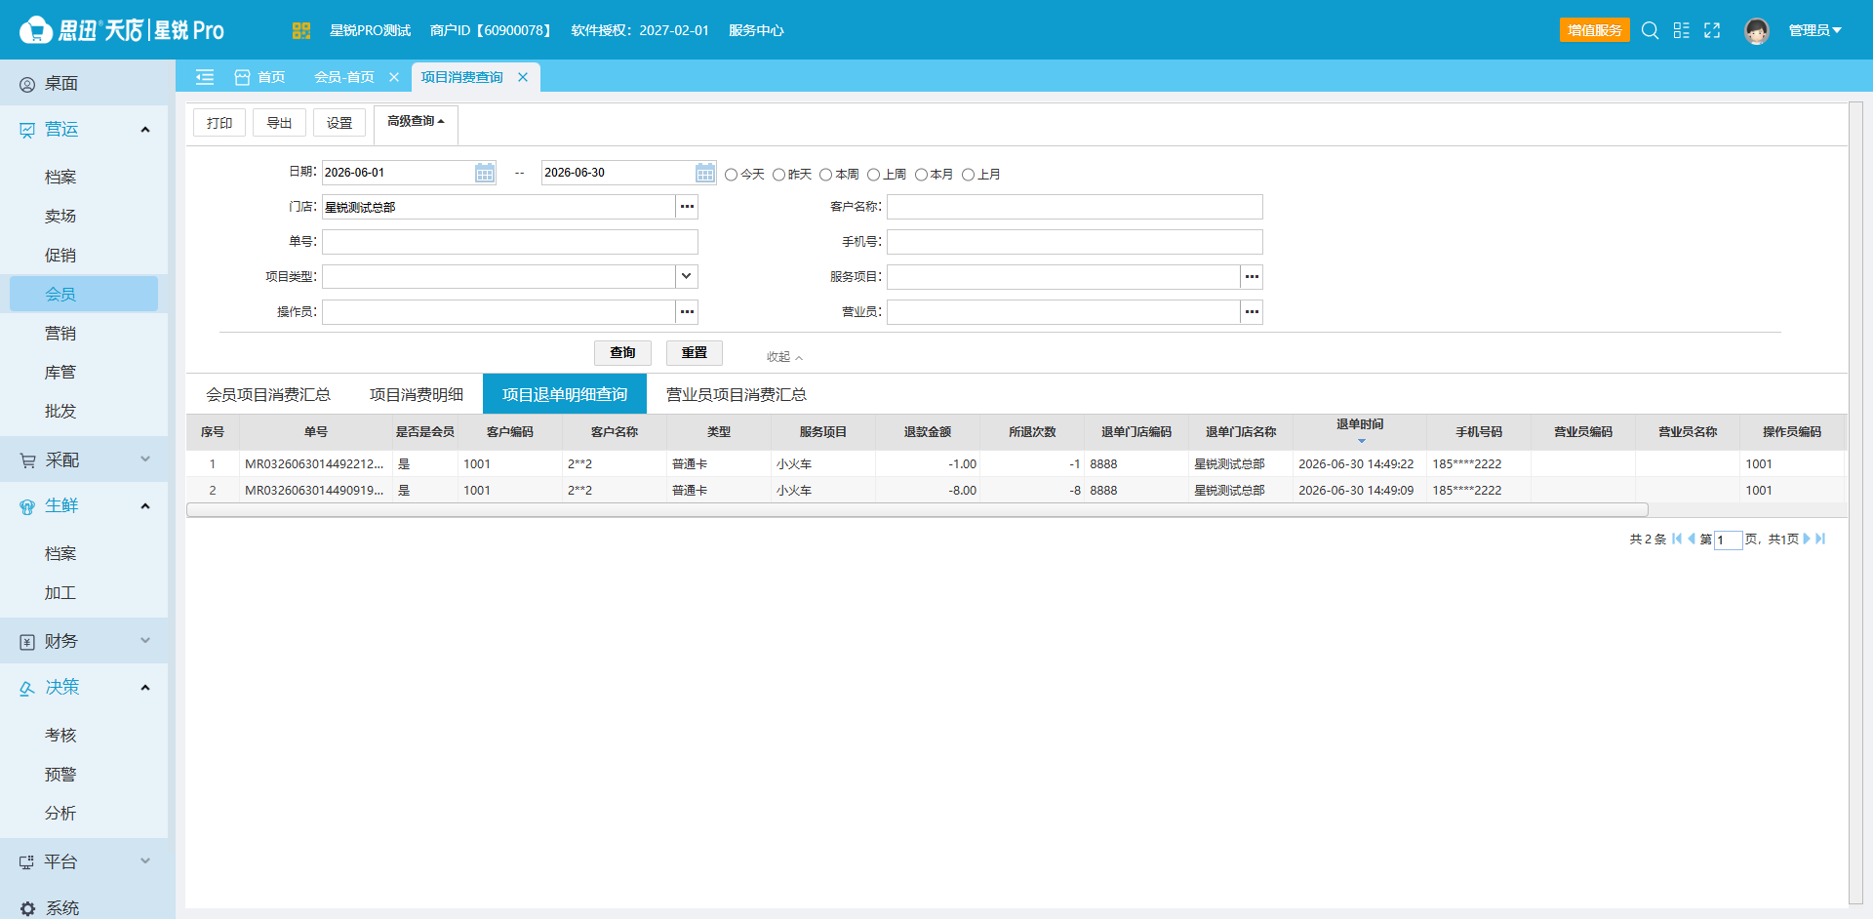Click the 查询 button

[622, 353]
